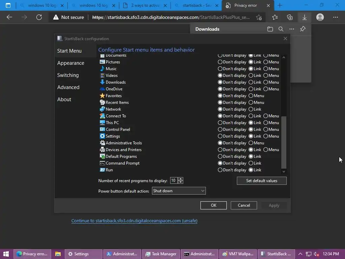Image resolution: width=345 pixels, height=259 pixels.
Task: Click scroll down arrow in items list
Action: click(x=284, y=171)
